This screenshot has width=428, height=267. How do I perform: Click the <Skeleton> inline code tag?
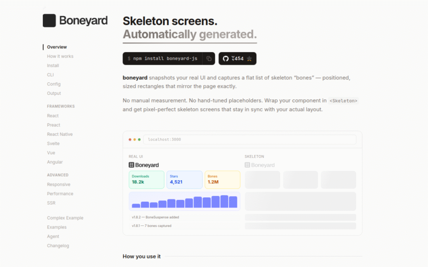(x=343, y=101)
